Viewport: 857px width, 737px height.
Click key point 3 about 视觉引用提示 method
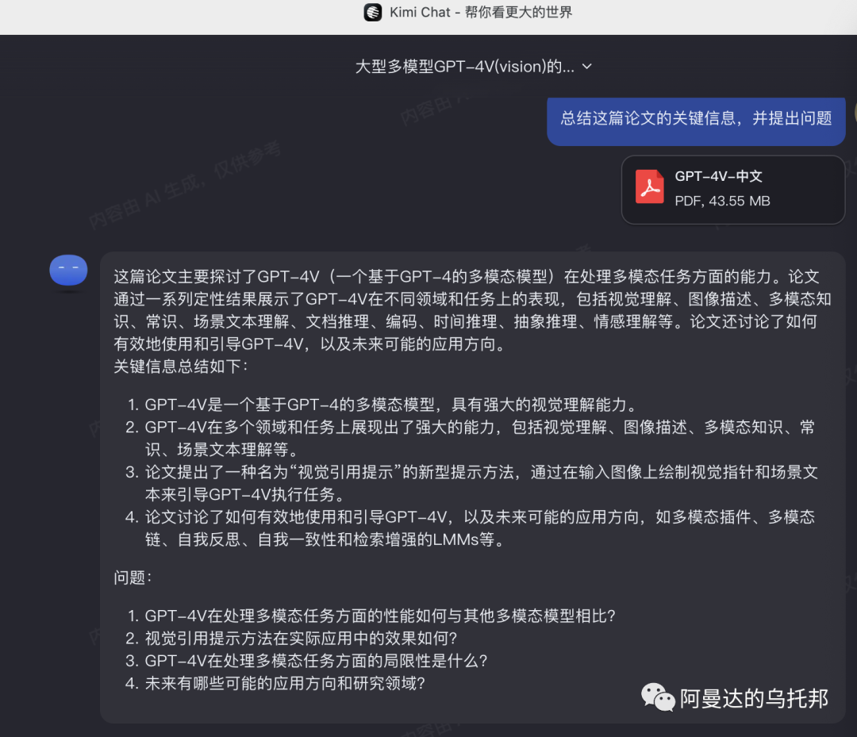480,473
